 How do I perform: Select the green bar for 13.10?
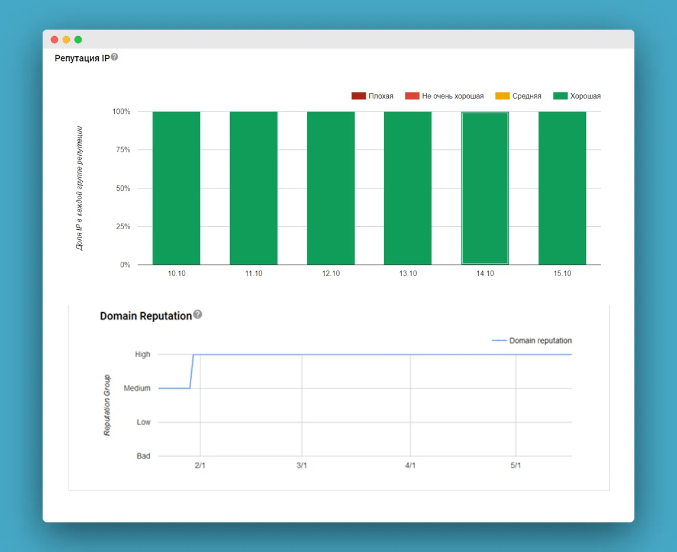click(x=408, y=188)
